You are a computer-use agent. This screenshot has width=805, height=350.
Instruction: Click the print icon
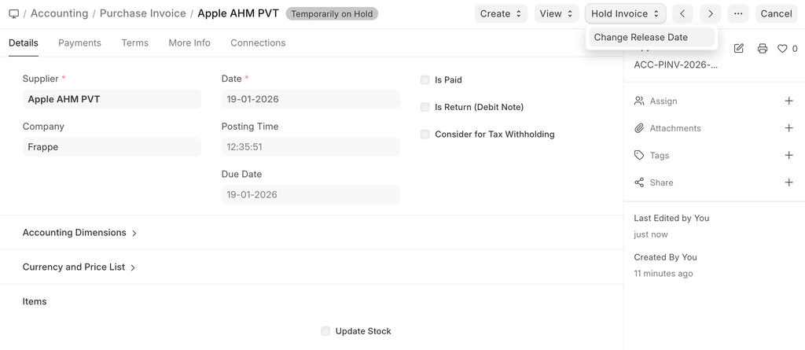point(762,49)
